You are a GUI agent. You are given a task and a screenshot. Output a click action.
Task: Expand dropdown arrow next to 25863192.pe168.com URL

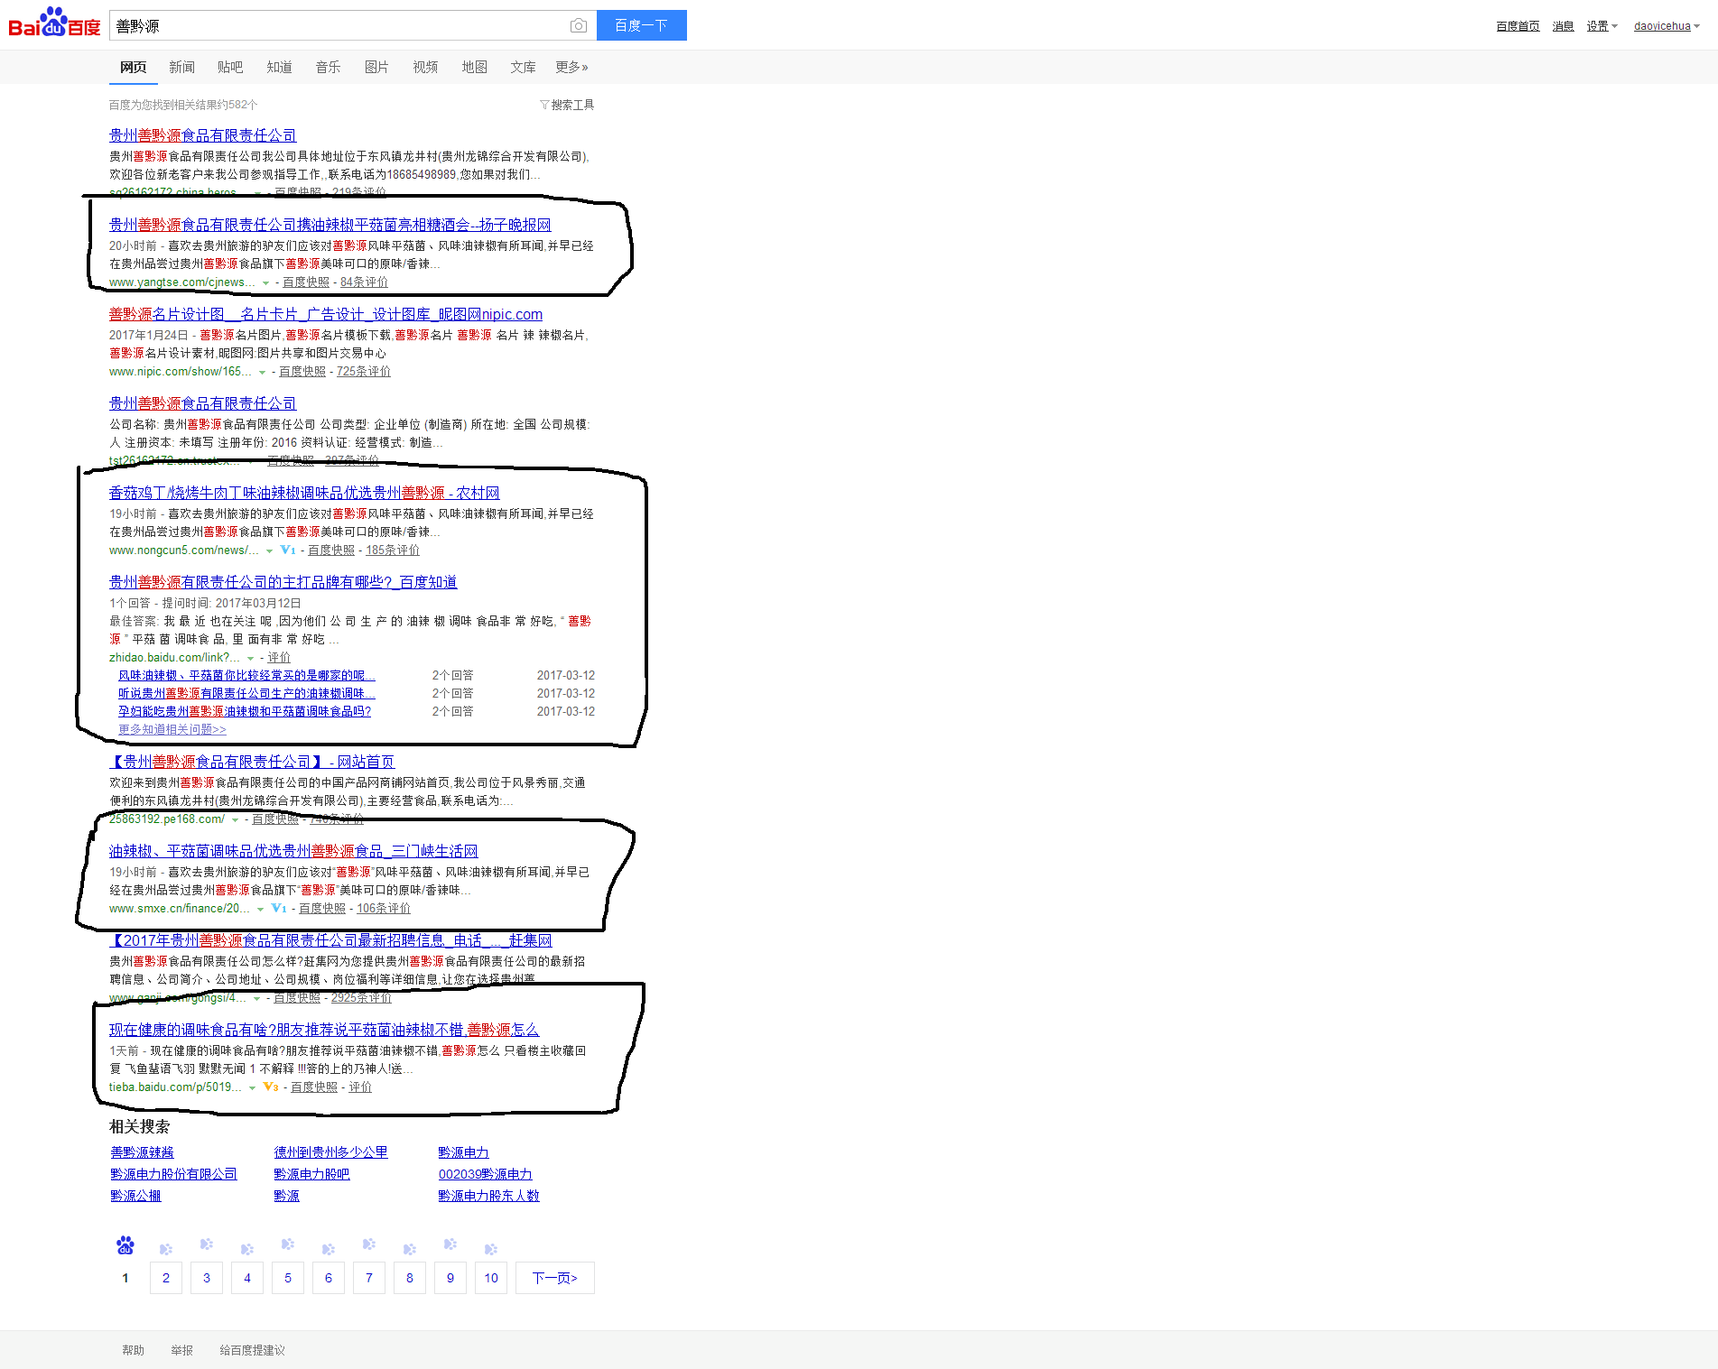point(235,820)
